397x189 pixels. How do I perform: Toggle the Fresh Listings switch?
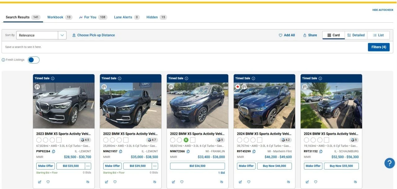click(33, 60)
